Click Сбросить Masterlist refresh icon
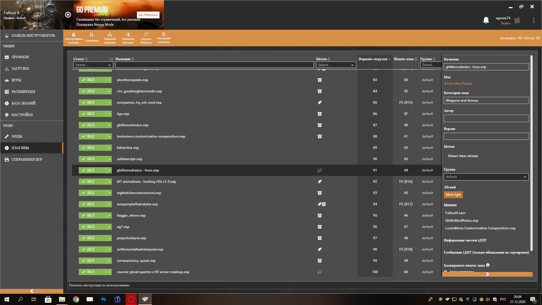The height and width of the screenshot is (305, 542). [x=146, y=35]
